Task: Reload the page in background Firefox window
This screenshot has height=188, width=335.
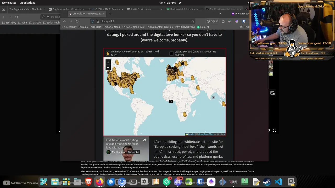Action: (17, 17)
